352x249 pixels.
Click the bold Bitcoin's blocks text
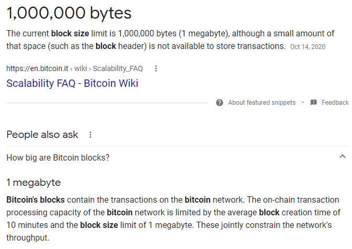[36, 200]
